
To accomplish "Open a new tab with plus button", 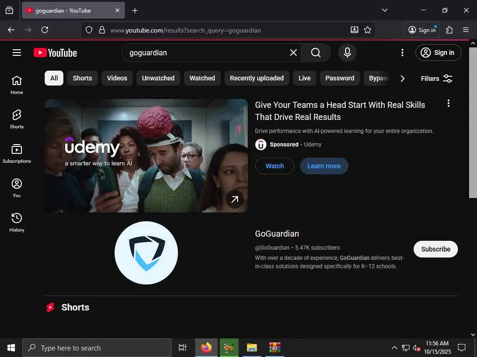I will (x=135, y=11).
